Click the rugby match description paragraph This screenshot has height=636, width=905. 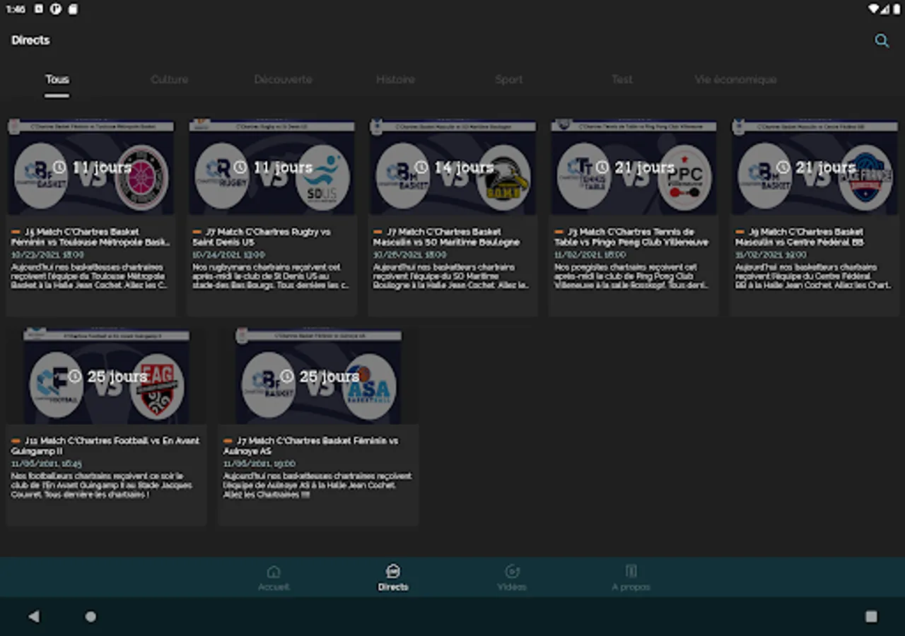tap(271, 276)
